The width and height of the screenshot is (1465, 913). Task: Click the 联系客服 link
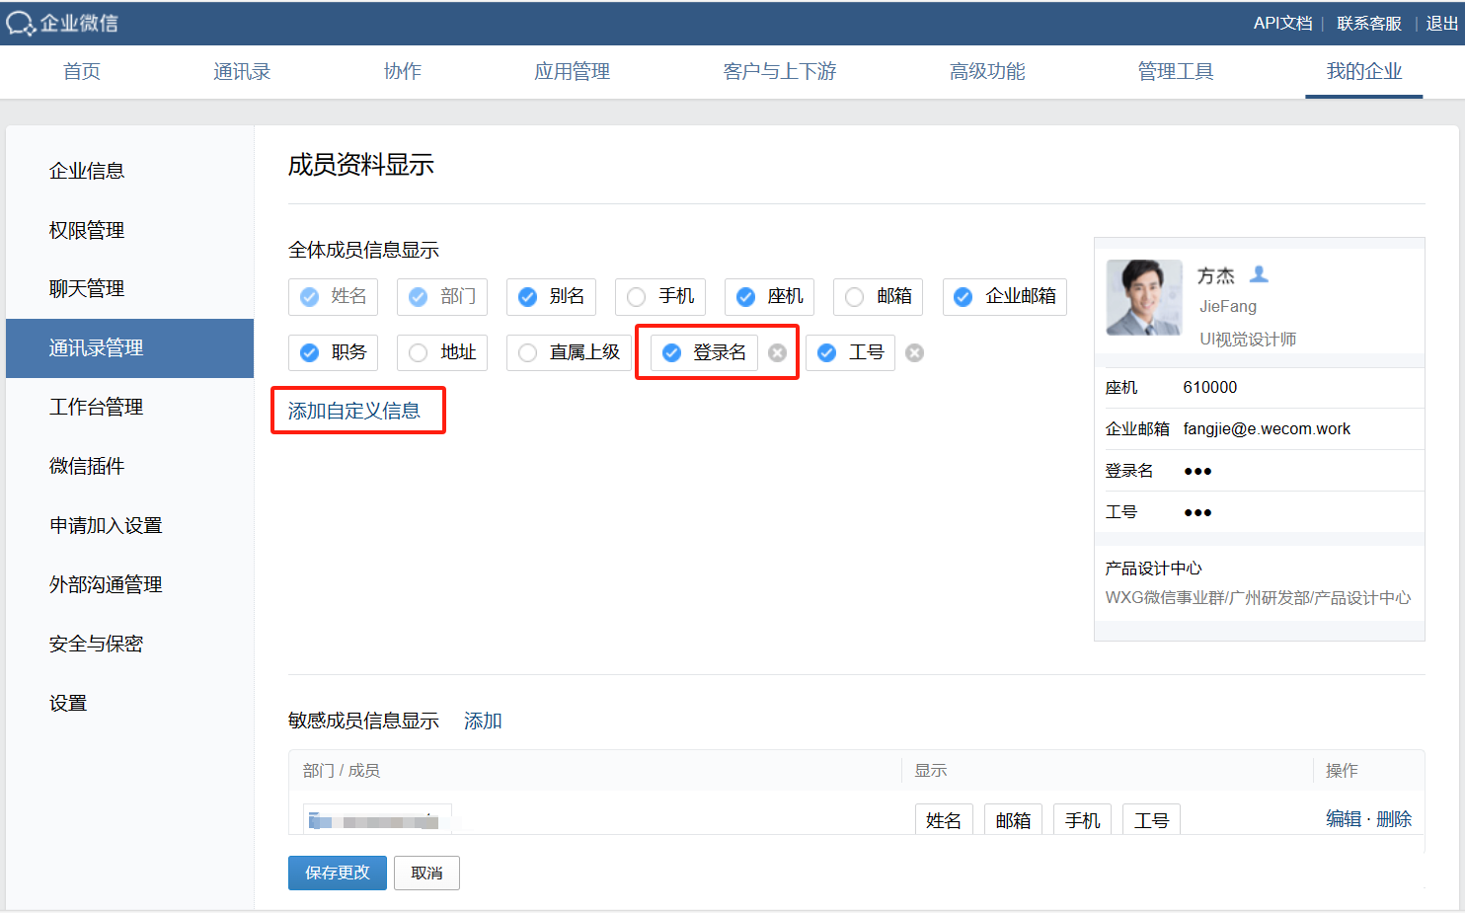pyautogui.click(x=1369, y=24)
